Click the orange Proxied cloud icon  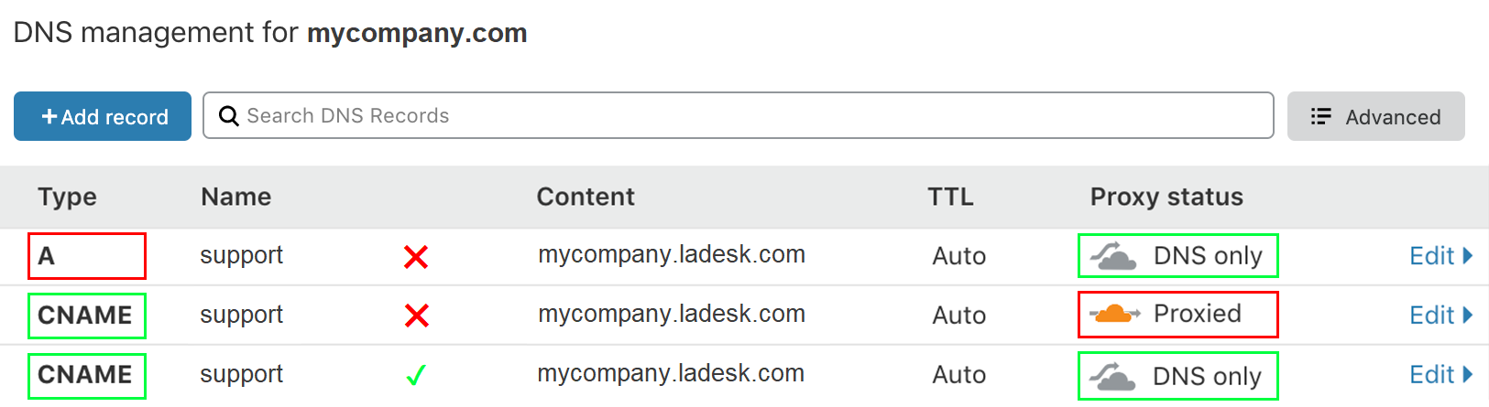coord(1114,314)
